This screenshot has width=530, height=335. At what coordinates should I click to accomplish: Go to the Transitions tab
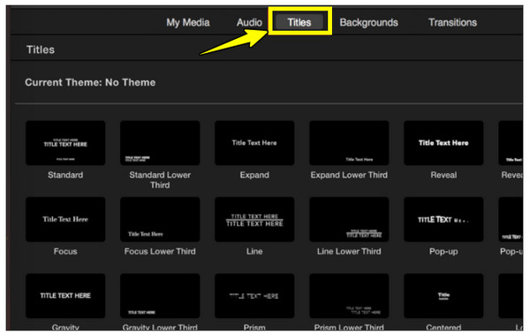click(x=452, y=22)
